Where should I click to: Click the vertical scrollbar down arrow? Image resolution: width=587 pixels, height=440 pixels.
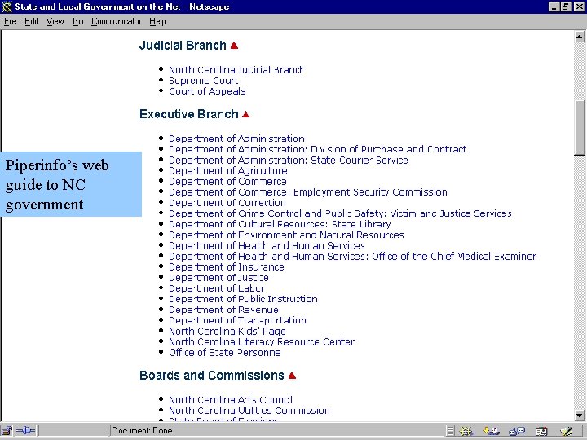pos(580,415)
